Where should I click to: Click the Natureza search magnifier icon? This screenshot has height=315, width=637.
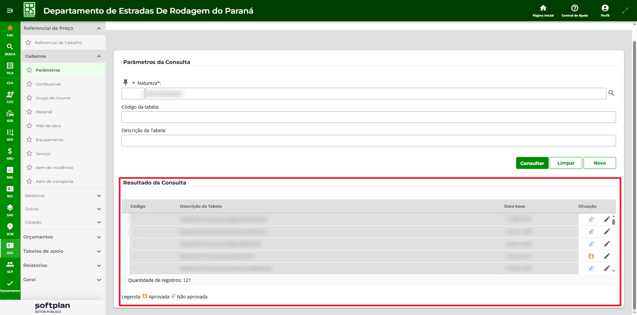(x=611, y=93)
